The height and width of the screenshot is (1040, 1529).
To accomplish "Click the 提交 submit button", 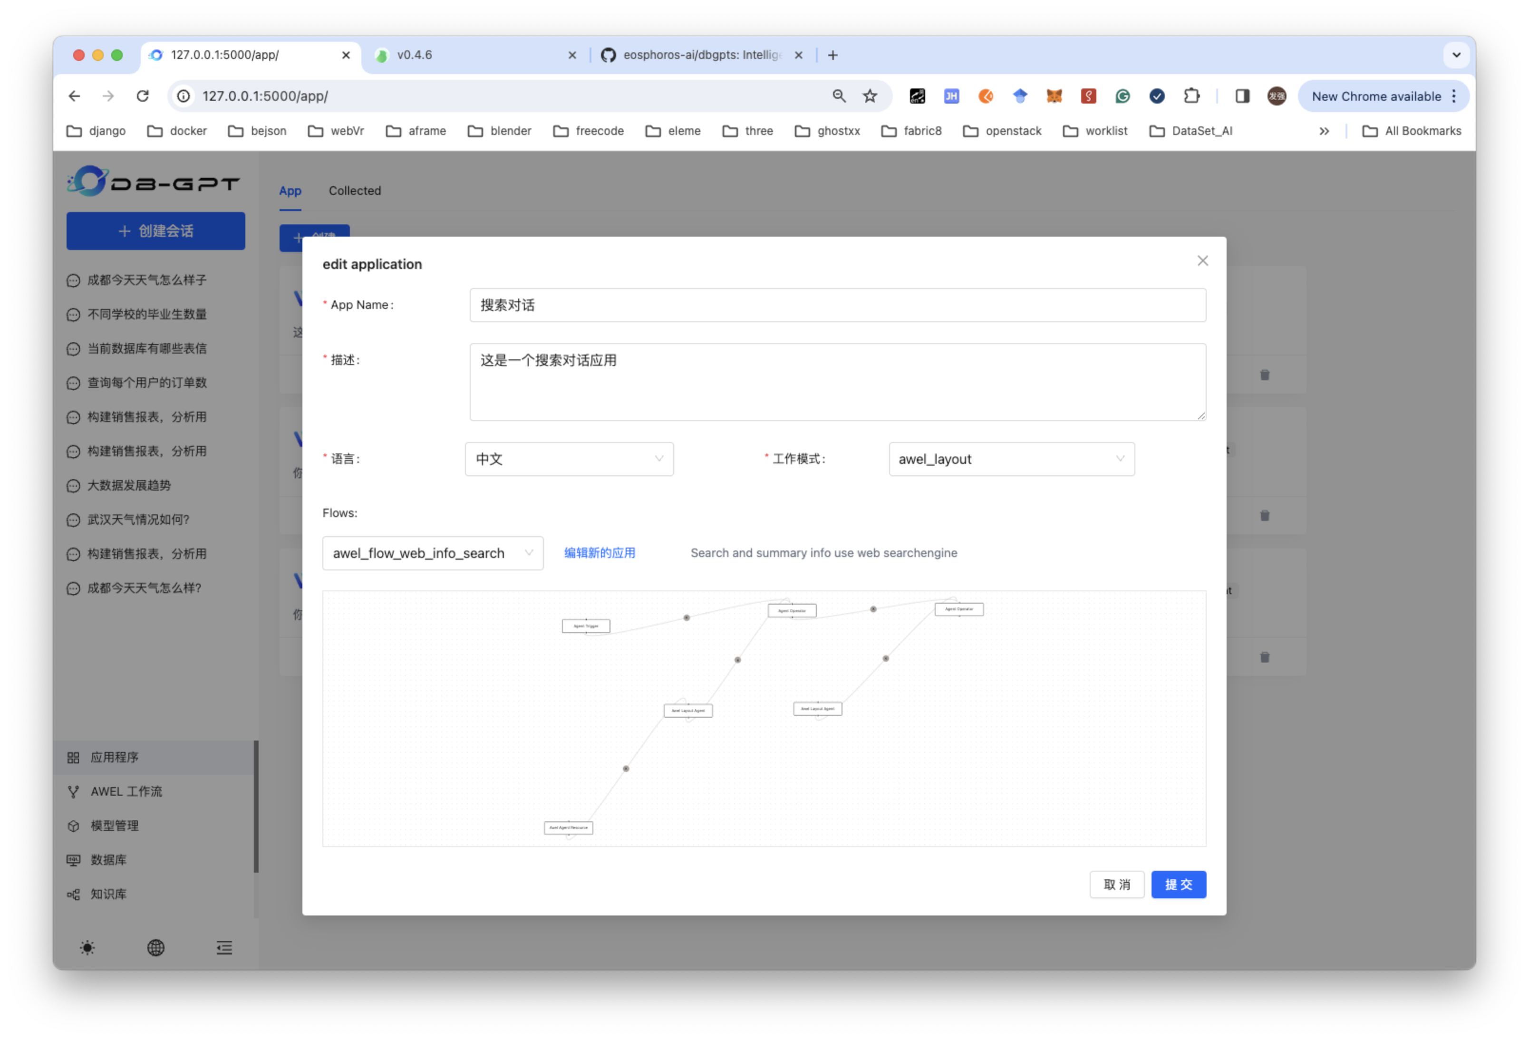I will point(1178,885).
